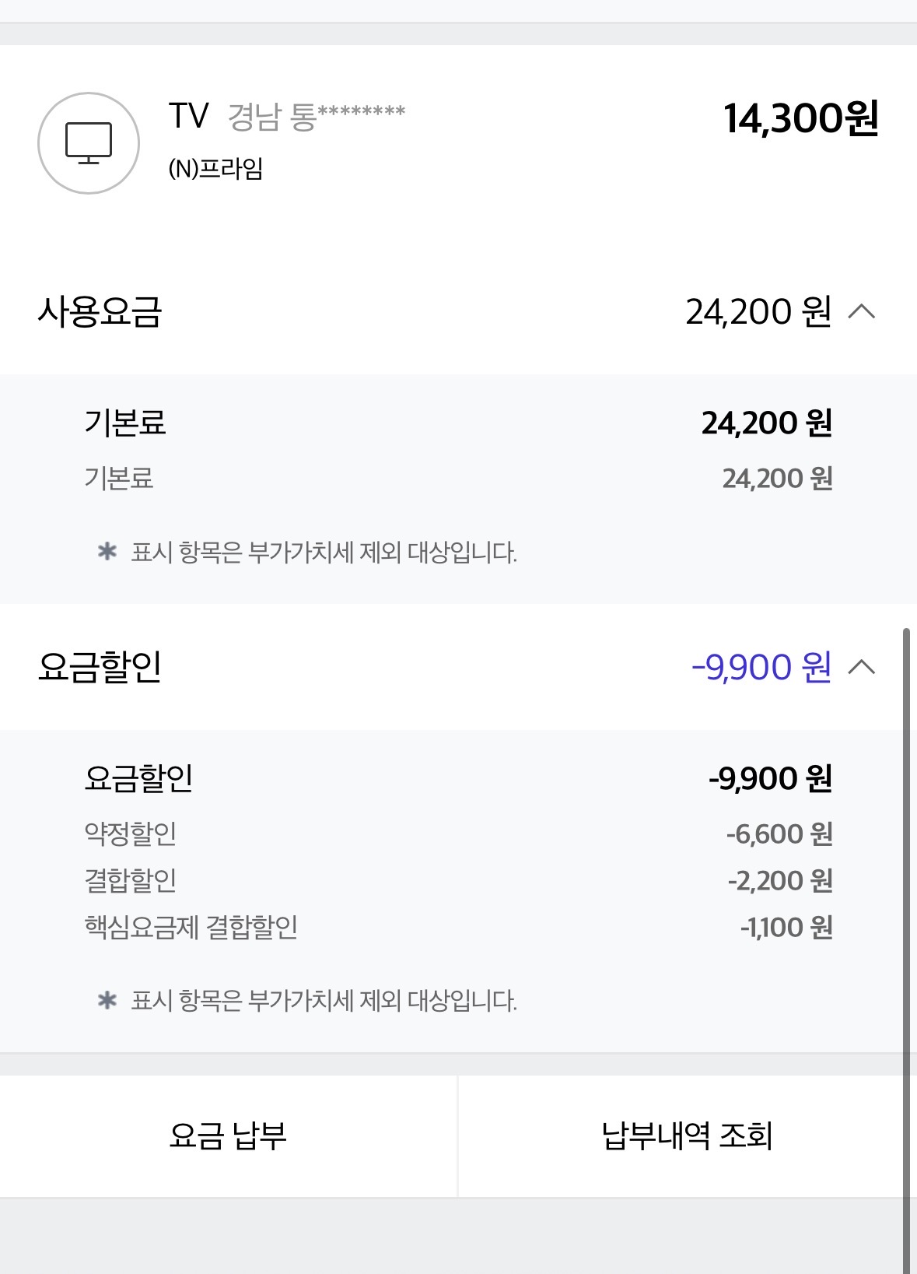
Task: Collapse the 사용요금 section with its chevron
Action: tap(862, 312)
